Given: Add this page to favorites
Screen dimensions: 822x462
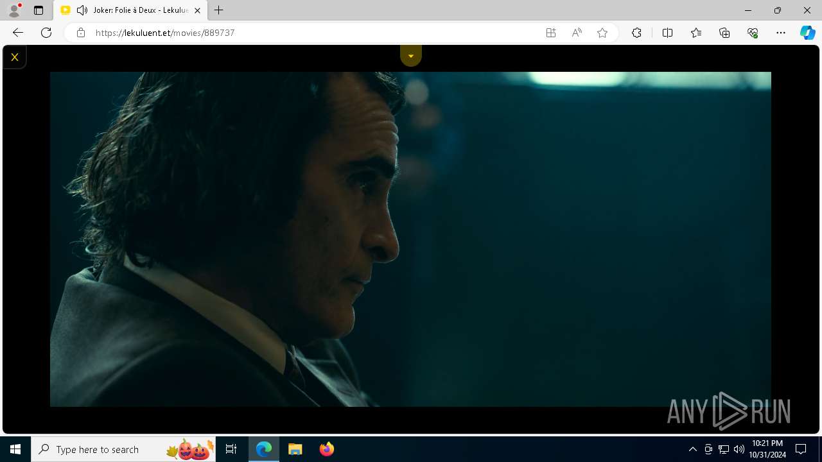Looking at the screenshot, I should (x=602, y=33).
